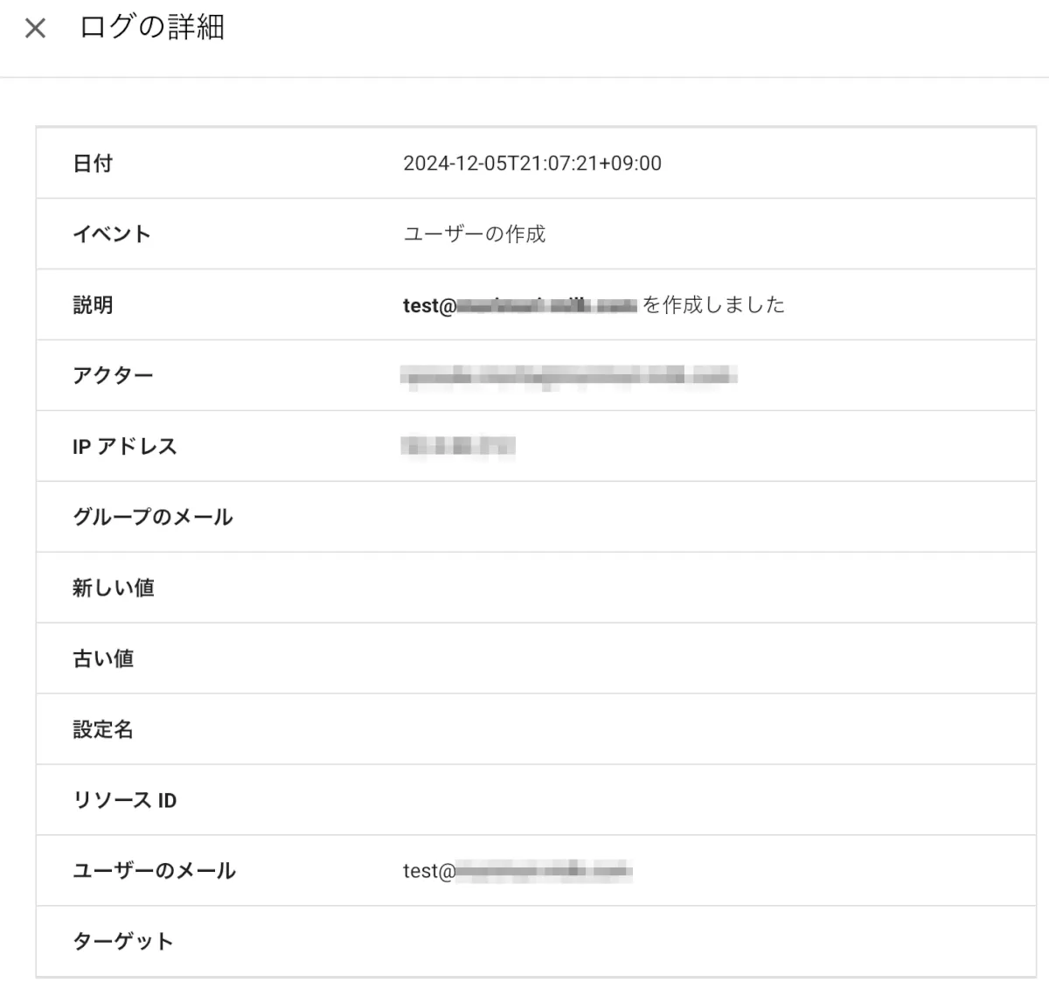Click the test@ user email value
Screen dimensions: 1049x989
(517, 871)
